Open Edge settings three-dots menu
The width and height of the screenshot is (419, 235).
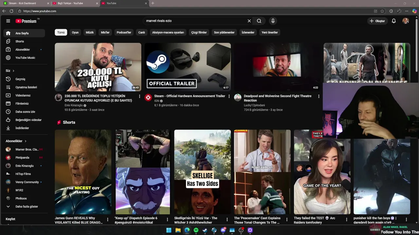click(407, 11)
